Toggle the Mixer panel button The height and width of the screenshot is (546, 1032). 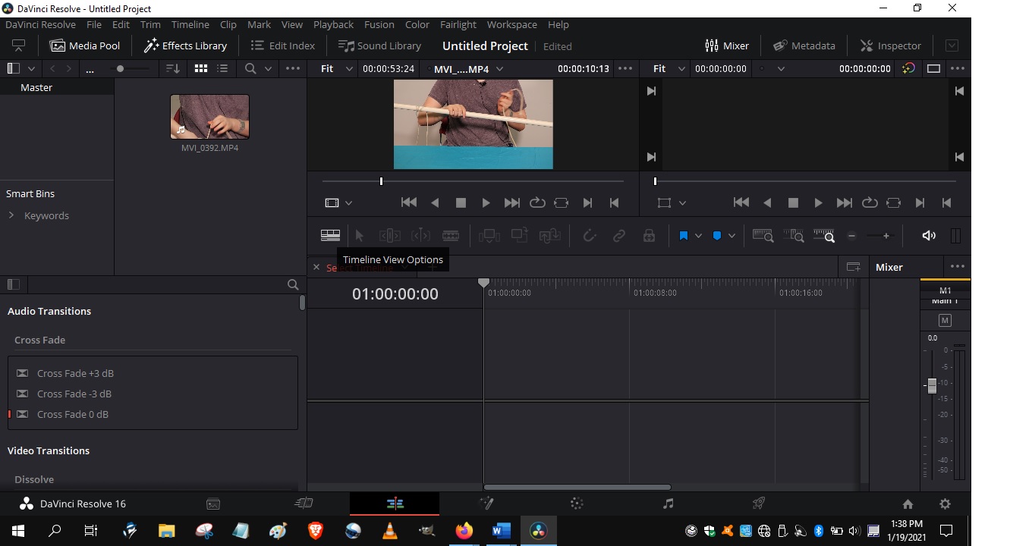click(x=727, y=45)
